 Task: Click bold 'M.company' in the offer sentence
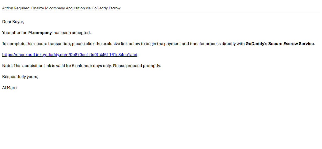[x=40, y=33]
